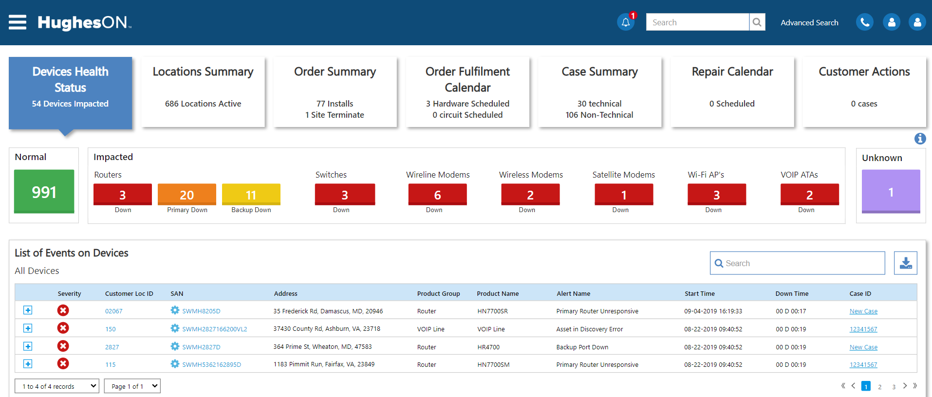Switch to the Locations Summary tab

pyautogui.click(x=203, y=92)
